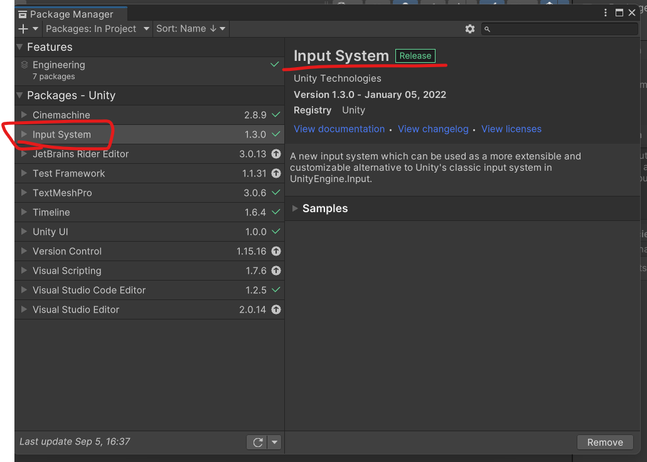The height and width of the screenshot is (462, 647).
Task: Select the Engineering feature set
Action: [149, 70]
